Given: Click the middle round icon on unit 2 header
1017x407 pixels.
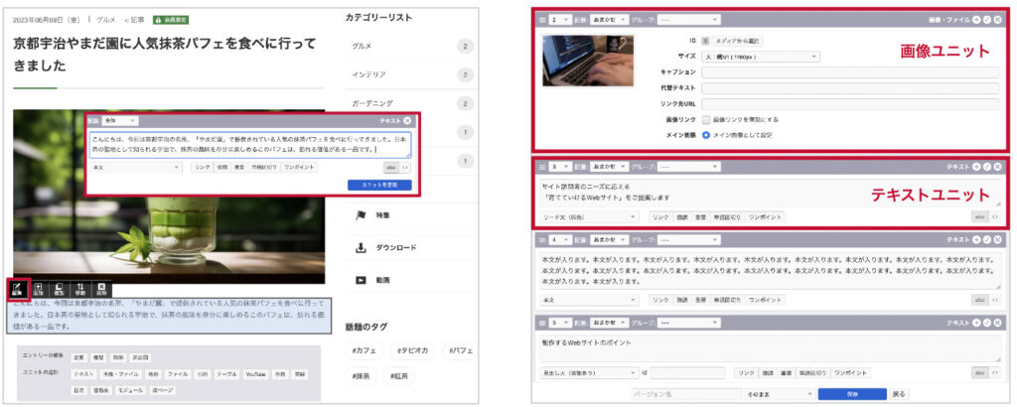Looking at the screenshot, I should 986,20.
